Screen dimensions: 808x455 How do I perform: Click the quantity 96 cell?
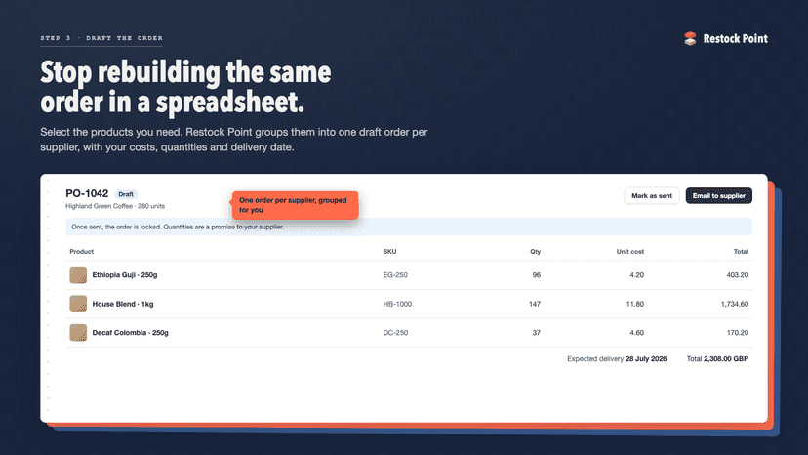537,275
